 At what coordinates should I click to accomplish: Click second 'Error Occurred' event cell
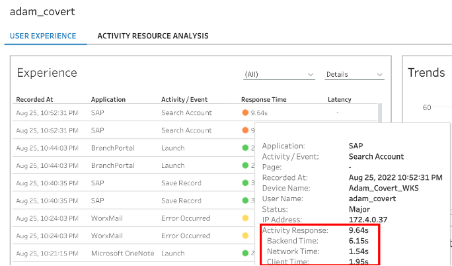186,236
